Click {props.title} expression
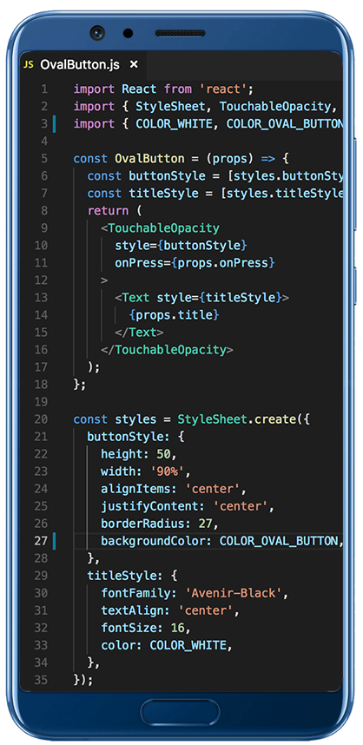The image size is (363, 745). (x=174, y=315)
